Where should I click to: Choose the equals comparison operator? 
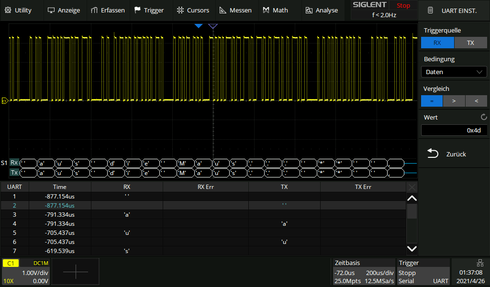432,101
